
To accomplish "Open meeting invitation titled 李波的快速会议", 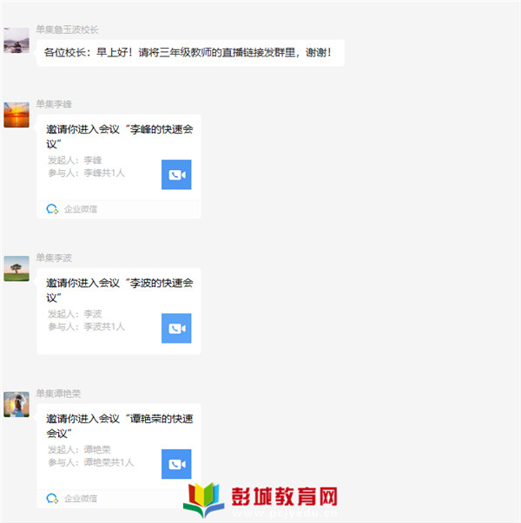I will click(x=119, y=311).
